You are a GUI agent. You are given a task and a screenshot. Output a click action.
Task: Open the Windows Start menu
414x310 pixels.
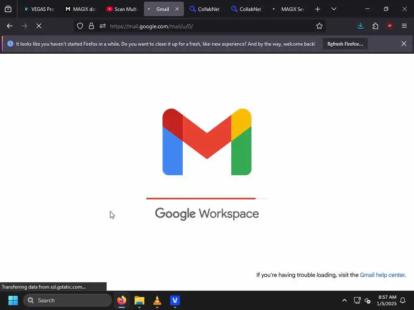[x=13, y=300]
